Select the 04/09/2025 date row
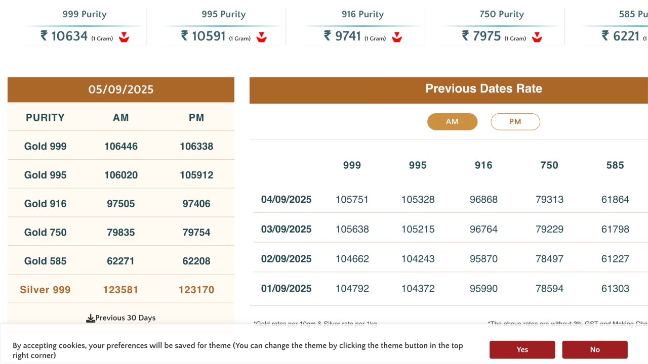This screenshot has height=364, width=648. click(286, 200)
